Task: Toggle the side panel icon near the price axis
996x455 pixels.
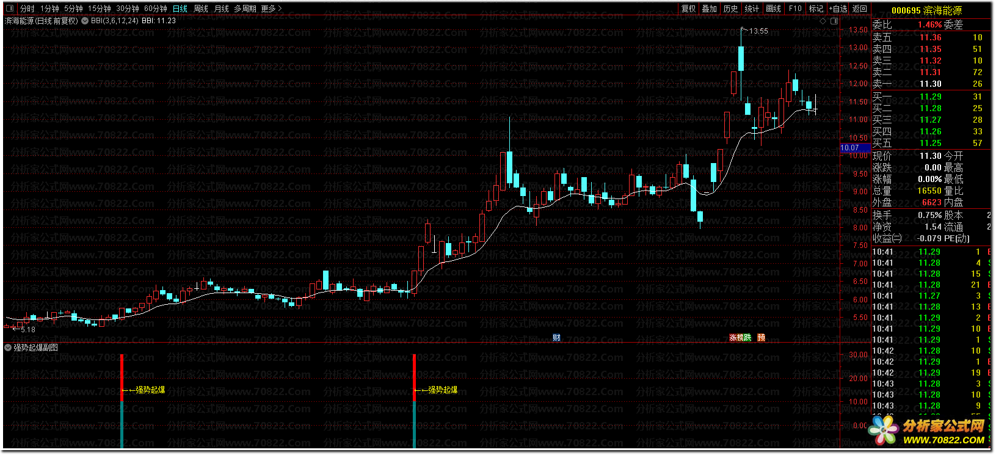Action: pos(834,21)
